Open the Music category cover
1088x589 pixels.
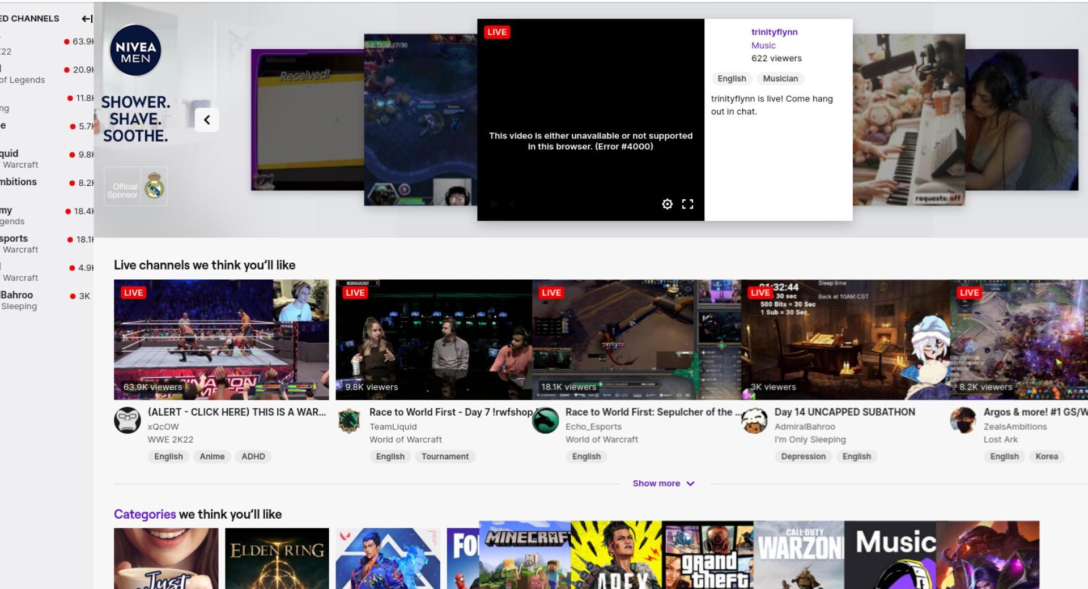coord(890,555)
